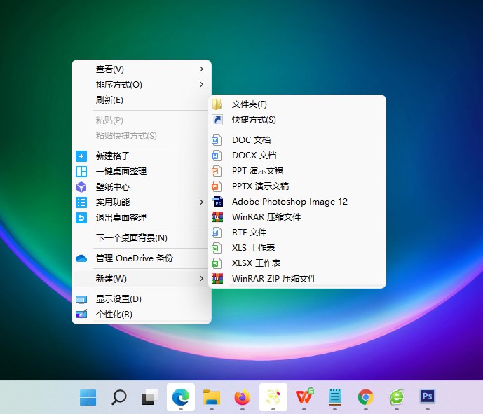
Task: Expand the 查看(V) submenu arrow
Action: 201,69
